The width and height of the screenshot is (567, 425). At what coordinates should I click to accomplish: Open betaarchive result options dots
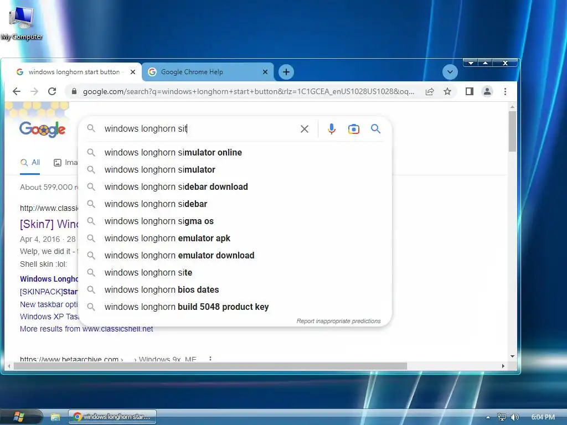coord(210,359)
